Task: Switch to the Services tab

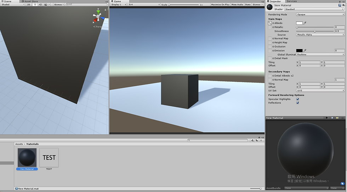Action: click(292, 1)
